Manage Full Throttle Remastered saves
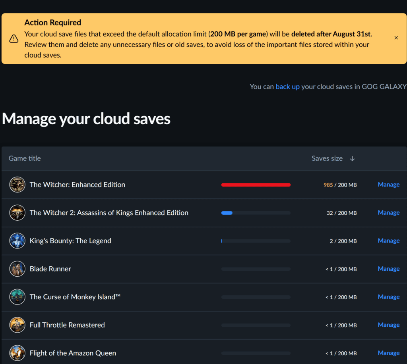 click(x=389, y=325)
